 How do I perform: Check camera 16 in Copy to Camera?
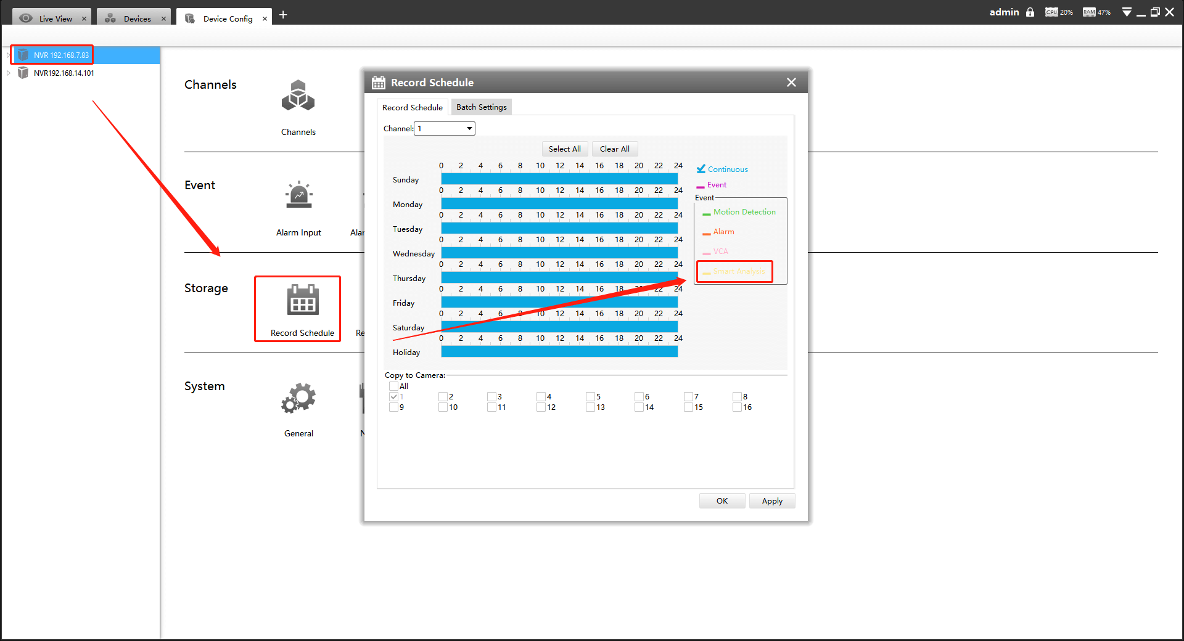coord(737,407)
